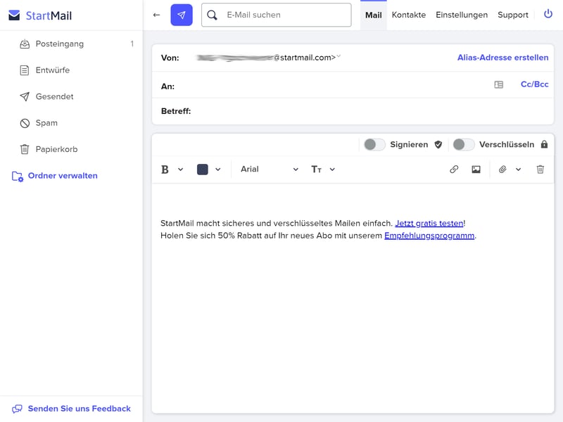
Task: Click the blue send email button
Action: click(x=182, y=15)
